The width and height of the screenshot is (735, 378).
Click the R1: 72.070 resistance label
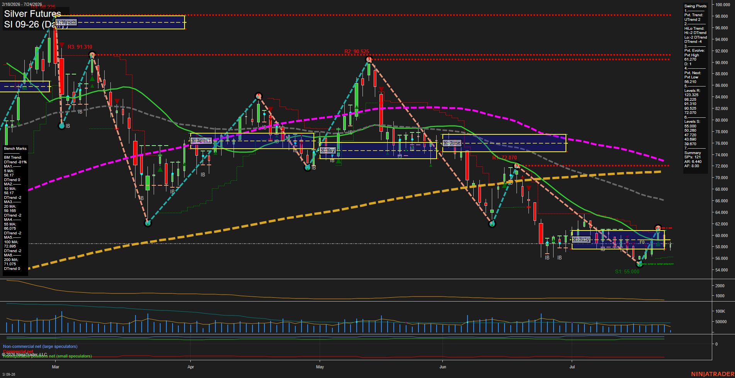tap(505, 158)
